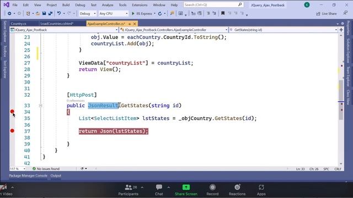Open the Zoom Chat panel
Screen dimensions: 353x198
point(159,190)
